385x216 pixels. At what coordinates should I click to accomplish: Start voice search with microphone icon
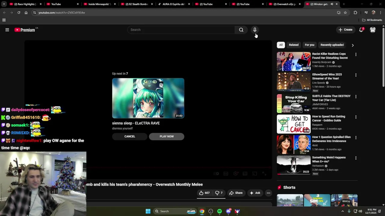coord(255,30)
